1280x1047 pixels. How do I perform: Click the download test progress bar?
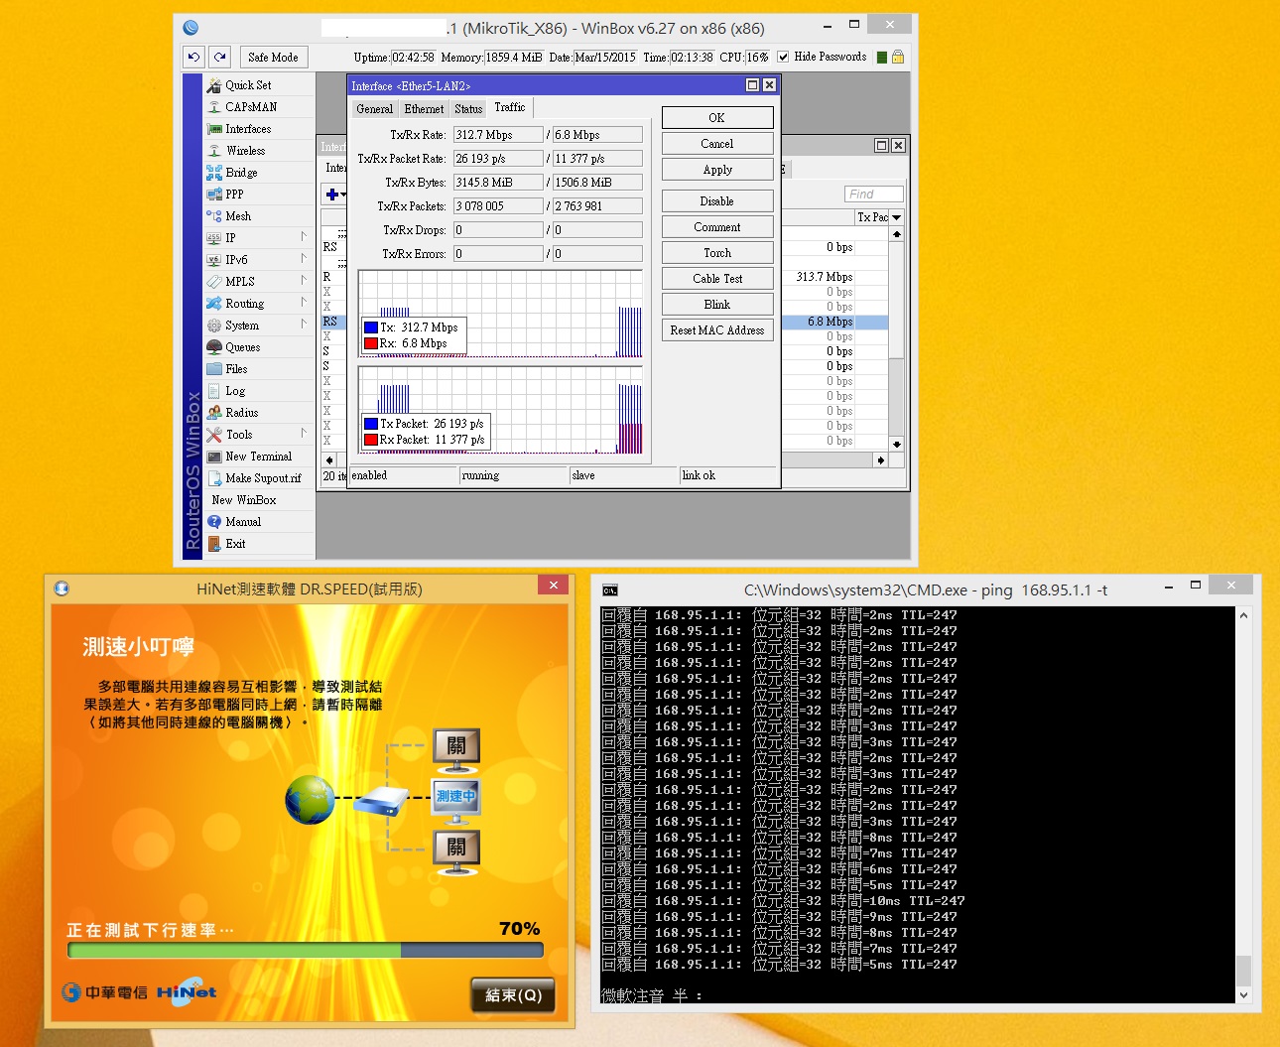click(x=306, y=951)
